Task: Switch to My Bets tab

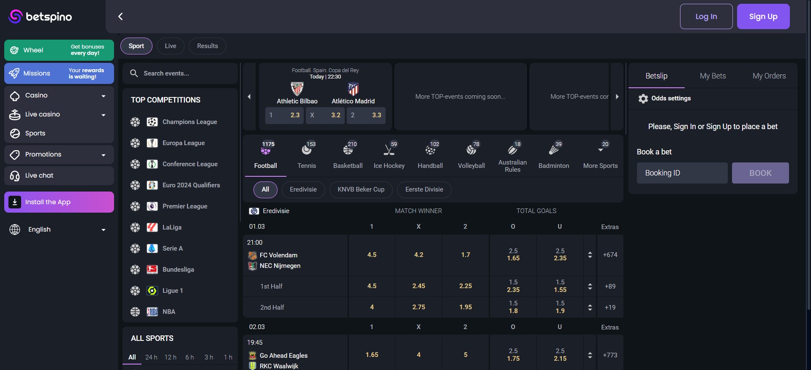Action: 713,76
